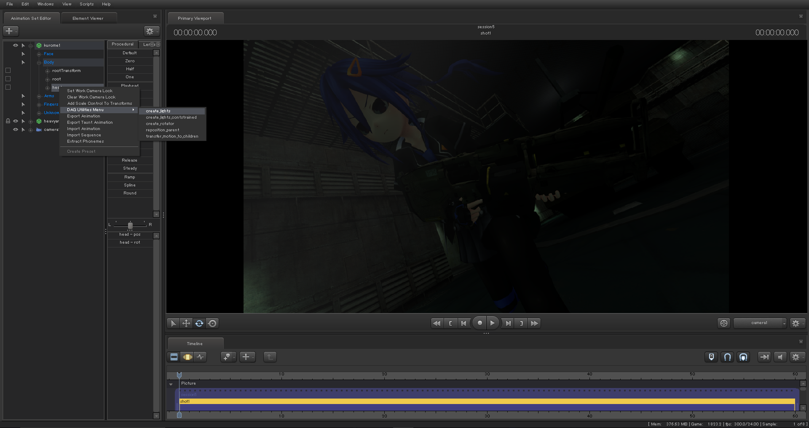Switch to the Clip Editor mode
The image size is (809, 428).
click(x=174, y=357)
